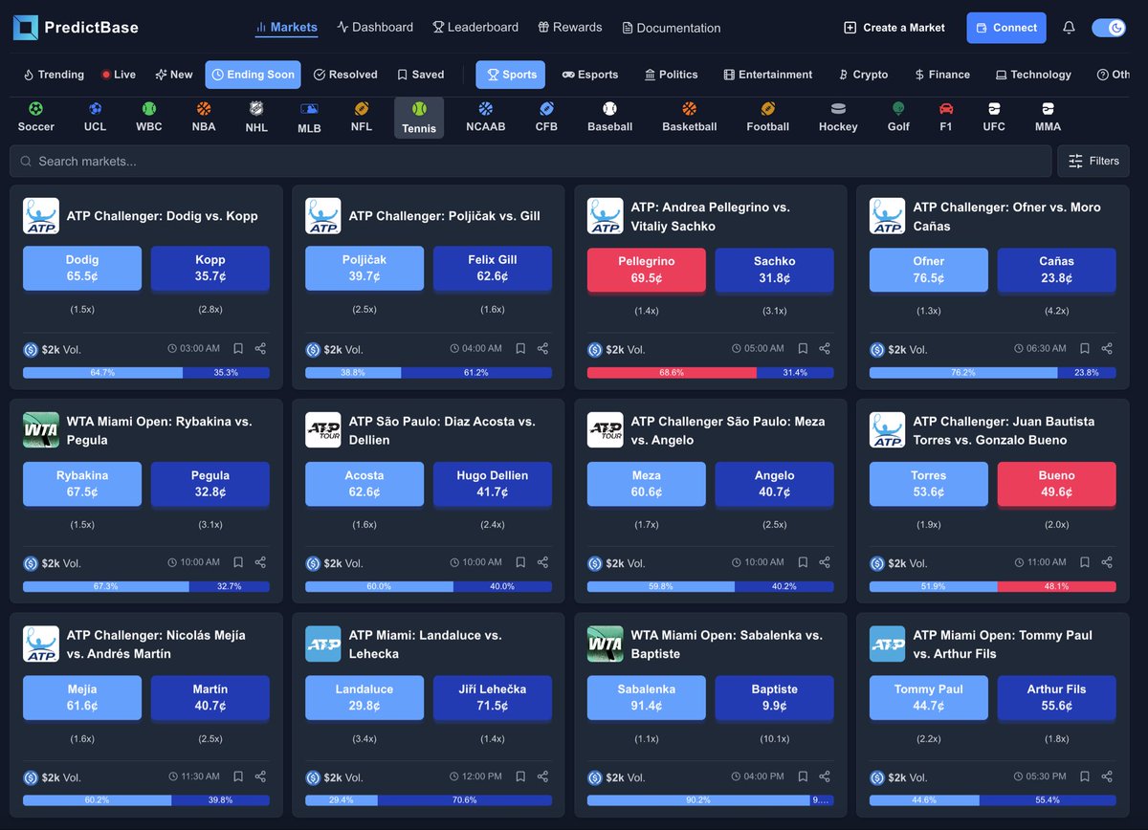The image size is (1148, 830).
Task: Bookmark the Dodig vs. Kopp market
Action: tap(238, 349)
